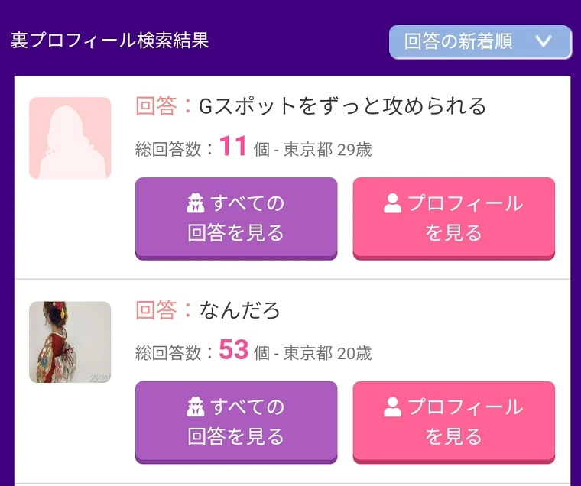Click the person icon in the first result
The image size is (581, 486).
tap(393, 204)
